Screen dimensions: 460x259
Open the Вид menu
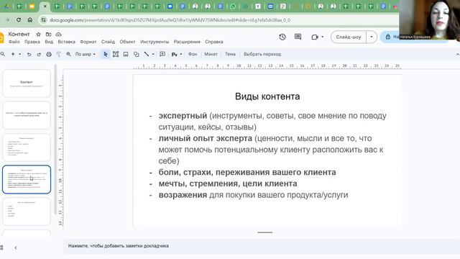pyautogui.click(x=49, y=42)
